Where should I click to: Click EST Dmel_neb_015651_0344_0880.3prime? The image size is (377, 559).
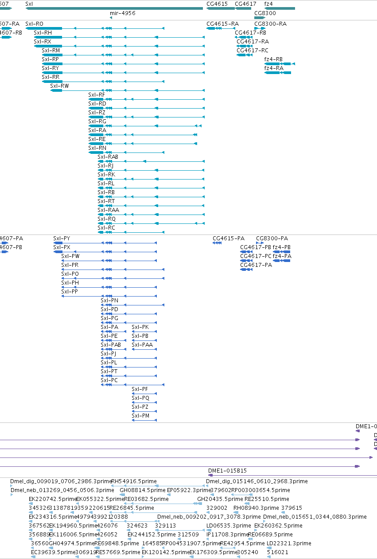point(315,517)
